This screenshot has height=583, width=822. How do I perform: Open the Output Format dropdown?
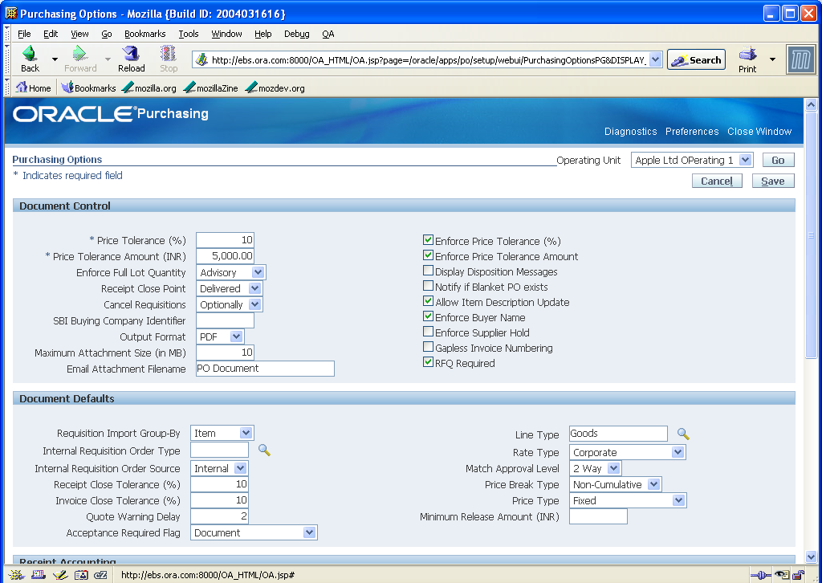click(236, 336)
